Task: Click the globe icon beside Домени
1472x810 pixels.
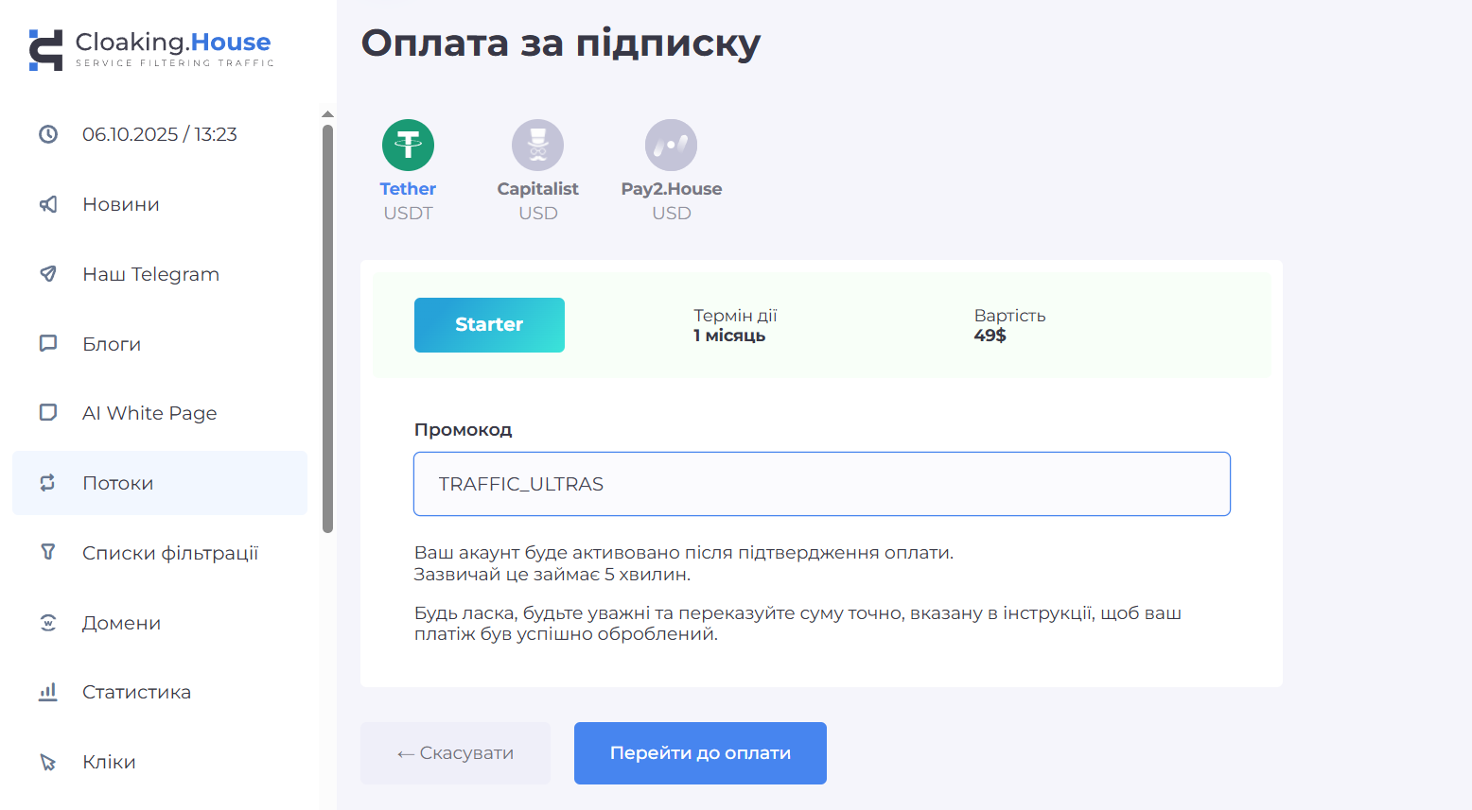Action: coord(48,623)
